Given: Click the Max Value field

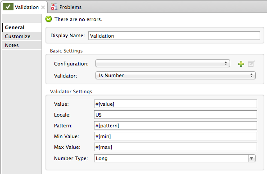Looking at the screenshot, I should pos(176,147).
